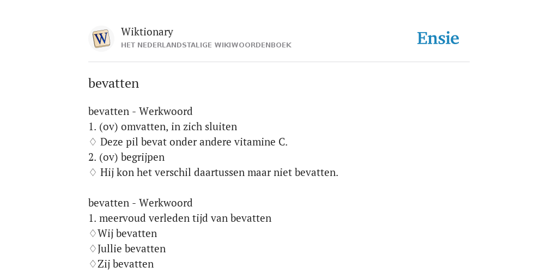Click the text 'Jullie bevatten'

click(131, 248)
